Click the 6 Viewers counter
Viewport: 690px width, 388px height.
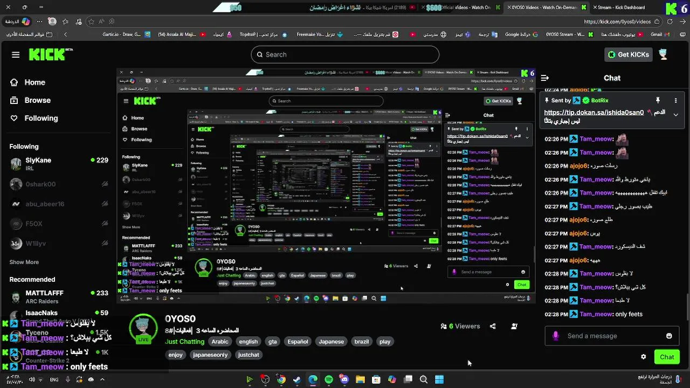pyautogui.click(x=460, y=326)
